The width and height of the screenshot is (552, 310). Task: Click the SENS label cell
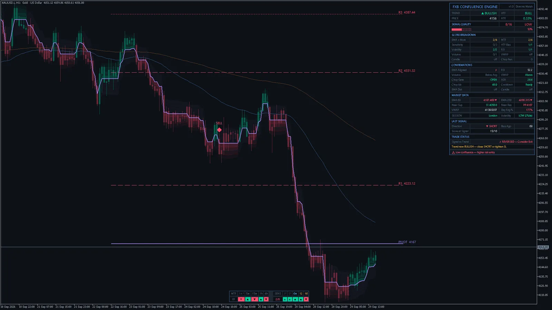[278, 293]
